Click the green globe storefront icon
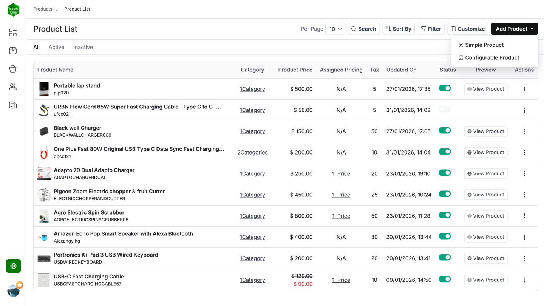 [x=13, y=266]
